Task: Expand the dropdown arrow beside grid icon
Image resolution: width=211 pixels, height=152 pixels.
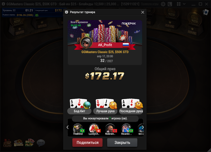Action: tap(184, 4)
